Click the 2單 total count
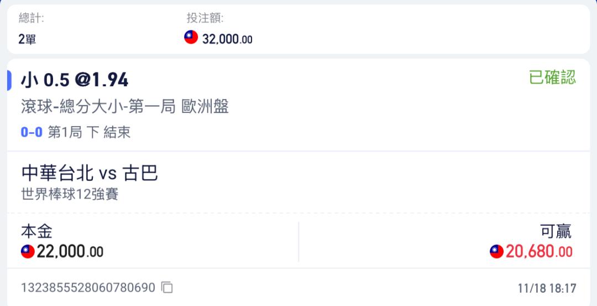 (27, 39)
